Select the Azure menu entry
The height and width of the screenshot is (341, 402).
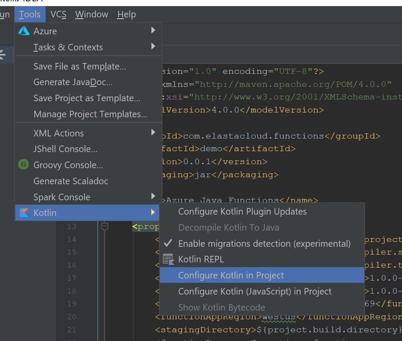(x=89, y=31)
